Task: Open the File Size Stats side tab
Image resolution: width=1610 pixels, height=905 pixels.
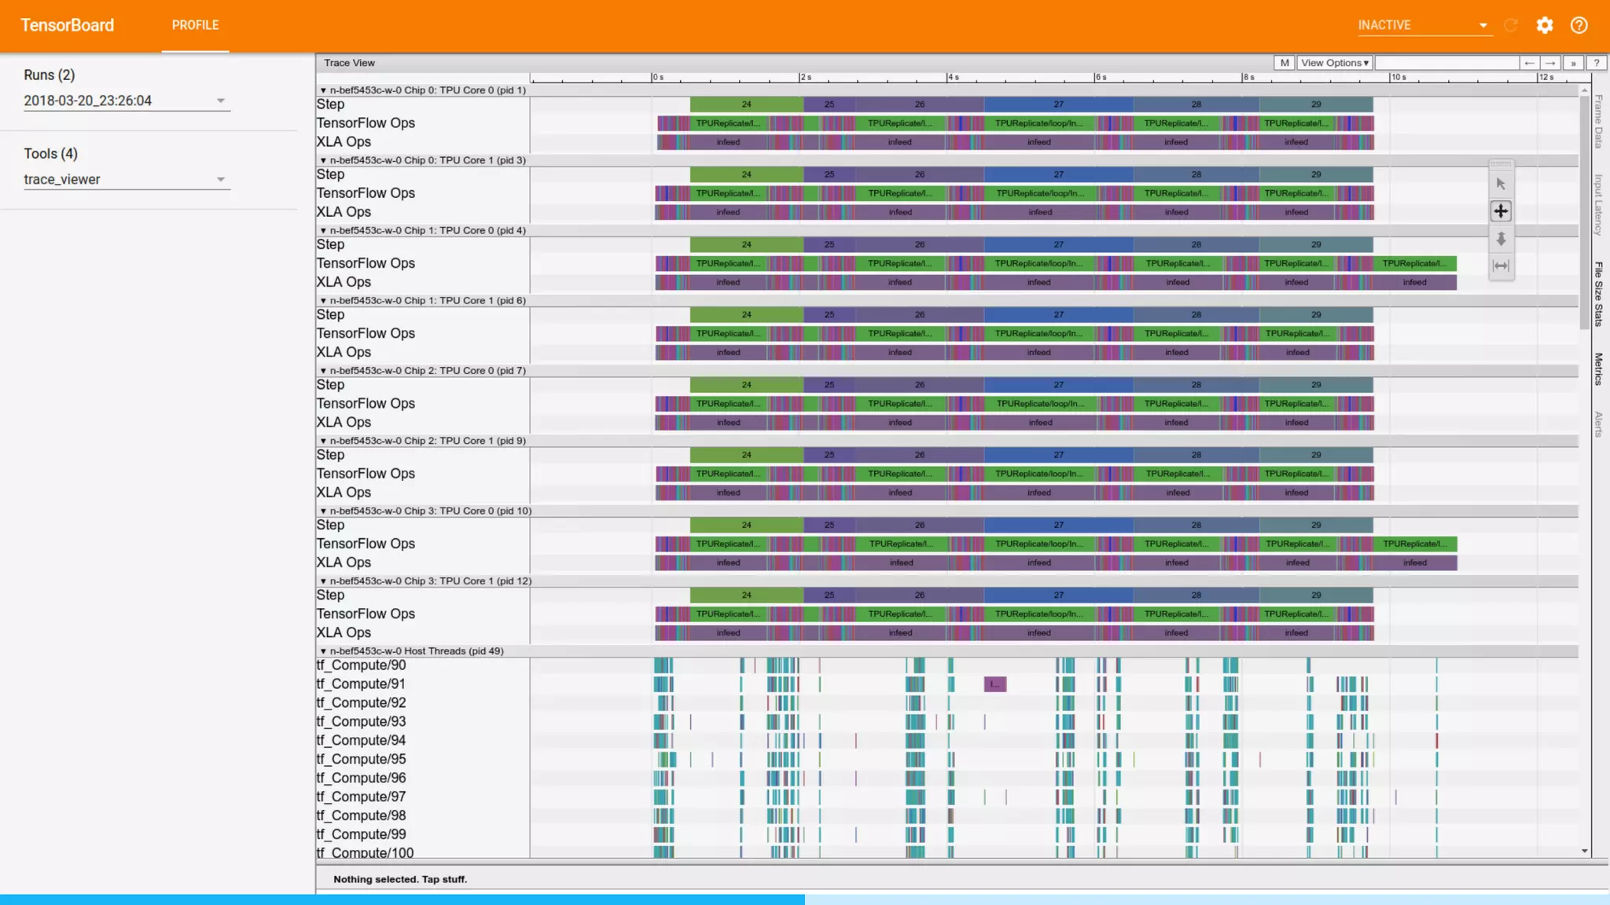Action: coord(1599,294)
